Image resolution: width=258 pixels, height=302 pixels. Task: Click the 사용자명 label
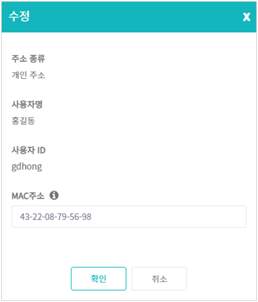(x=27, y=104)
